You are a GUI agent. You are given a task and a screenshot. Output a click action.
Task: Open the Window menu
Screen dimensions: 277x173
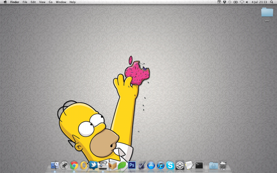pyautogui.click(x=61, y=2)
